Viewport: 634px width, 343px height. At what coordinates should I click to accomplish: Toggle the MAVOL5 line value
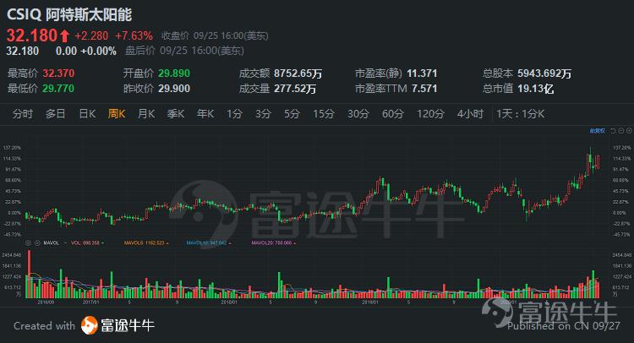[144, 243]
